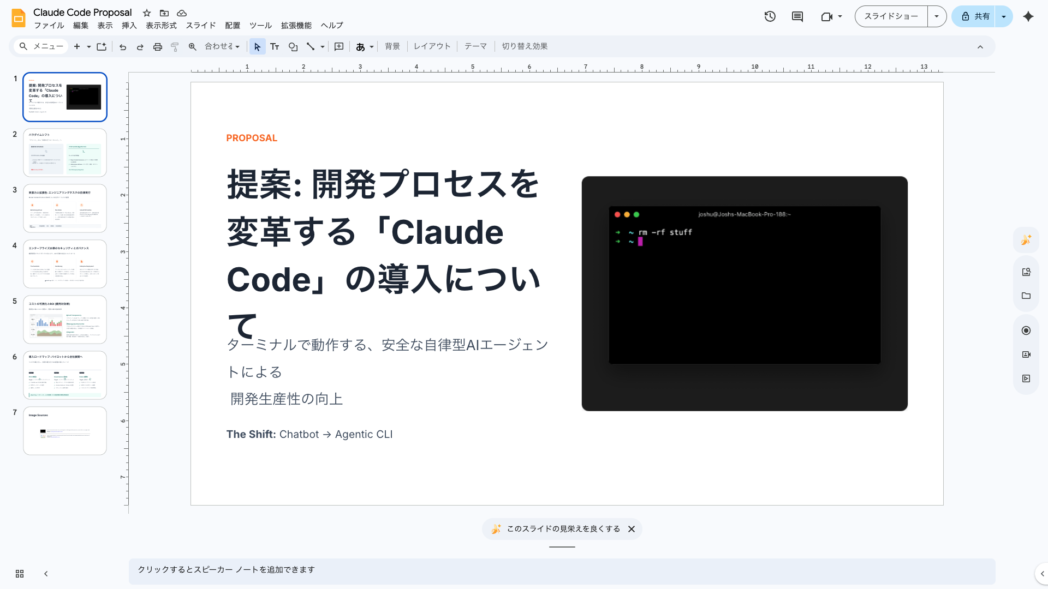Collapse the toolbar with the chevron
Viewport: 1048px width, 589px height.
point(980,46)
